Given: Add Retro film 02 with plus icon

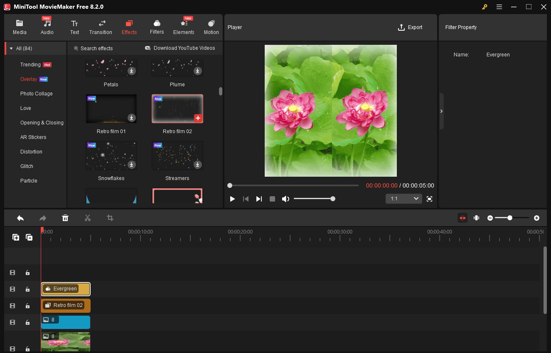Looking at the screenshot, I should (x=198, y=118).
